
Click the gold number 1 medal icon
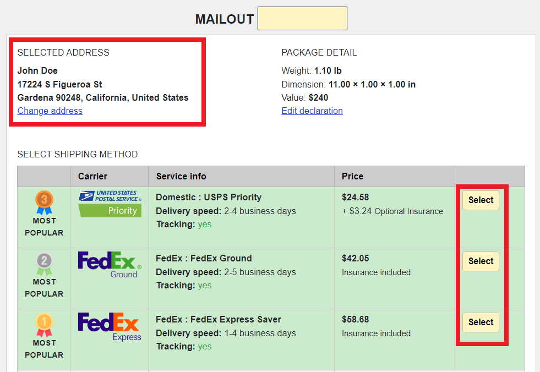[44, 324]
